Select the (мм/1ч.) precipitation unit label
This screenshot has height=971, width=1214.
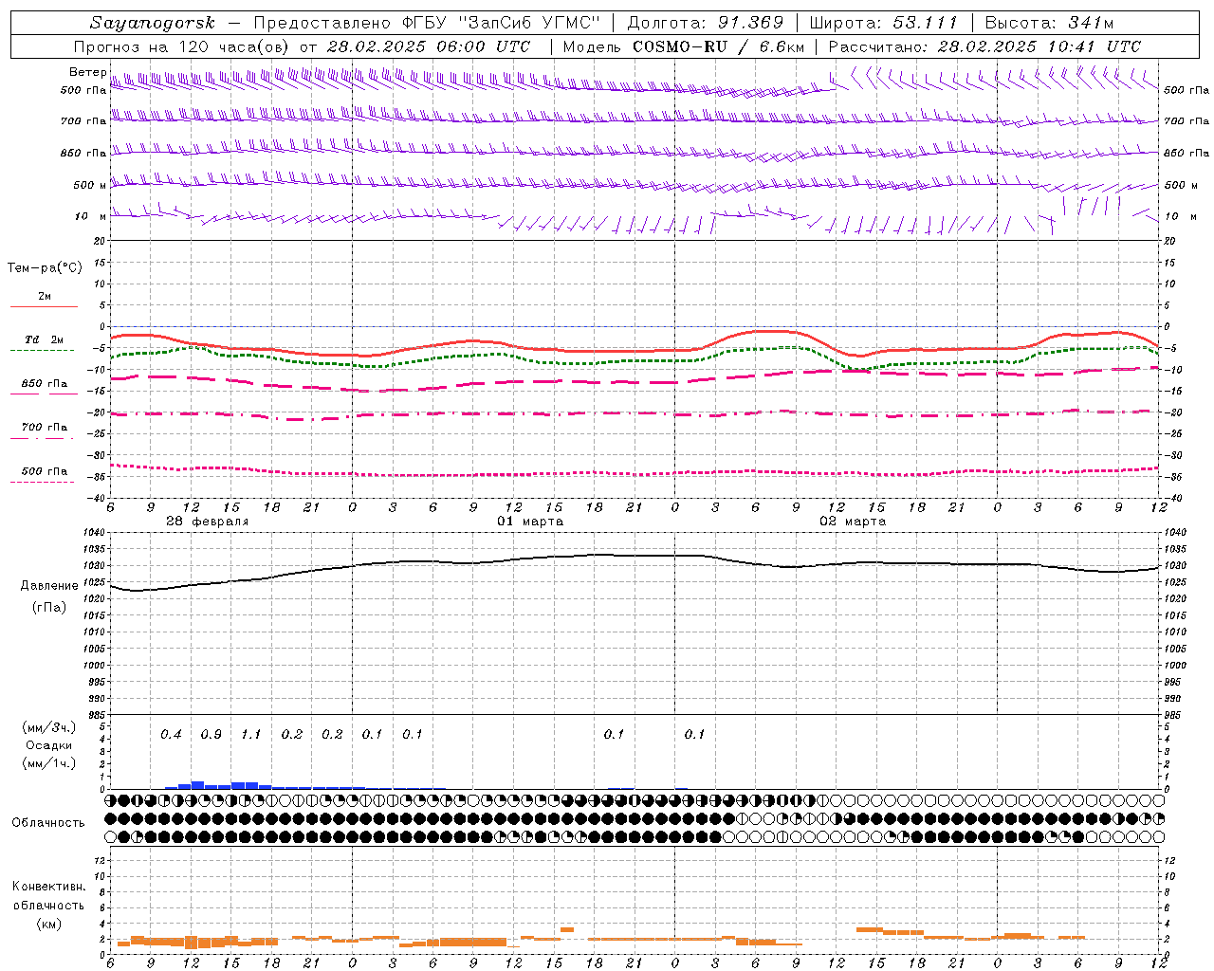click(x=49, y=763)
